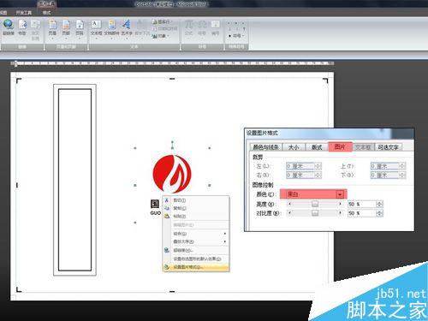Image resolution: width=428 pixels, height=321 pixels.
Task: Choose Format Picture (设置图片格式) in context menu
Action: tap(196, 267)
